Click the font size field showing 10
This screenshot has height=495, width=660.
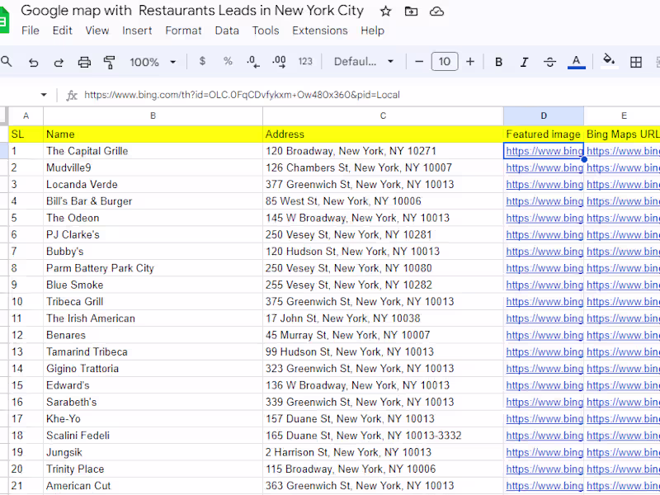[x=445, y=62]
